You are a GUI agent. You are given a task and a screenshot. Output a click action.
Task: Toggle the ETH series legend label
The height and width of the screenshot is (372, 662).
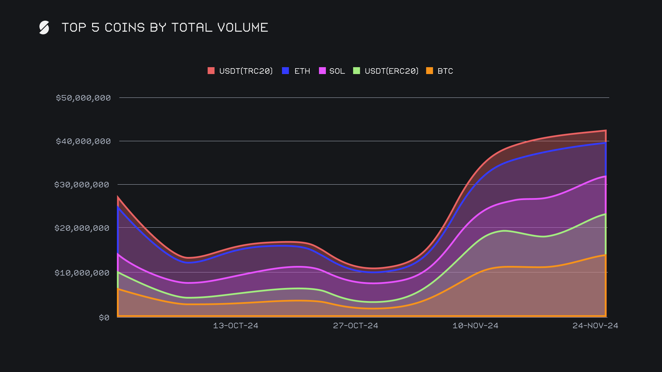pos(302,71)
